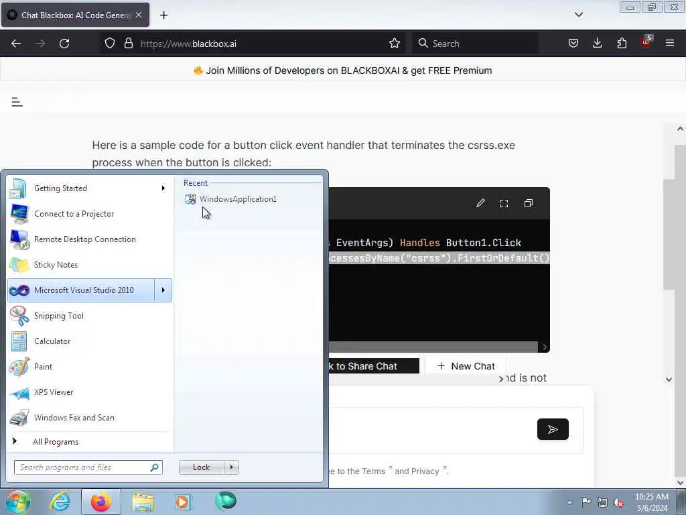The image size is (686, 515).
Task: Reload the current page
Action: point(64,44)
